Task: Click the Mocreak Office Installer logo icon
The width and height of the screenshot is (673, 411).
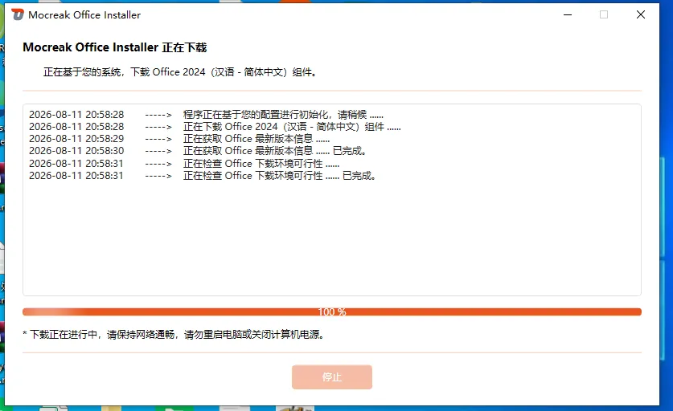Action: pos(18,14)
